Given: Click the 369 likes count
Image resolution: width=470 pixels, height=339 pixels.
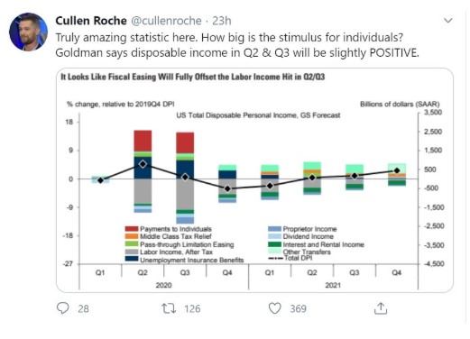Looking at the screenshot, I should 298,308.
